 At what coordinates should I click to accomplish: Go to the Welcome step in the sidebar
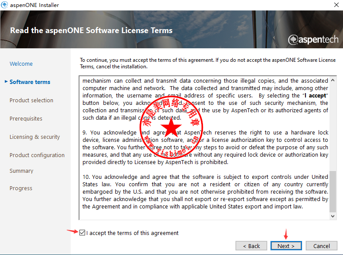coord(21,64)
